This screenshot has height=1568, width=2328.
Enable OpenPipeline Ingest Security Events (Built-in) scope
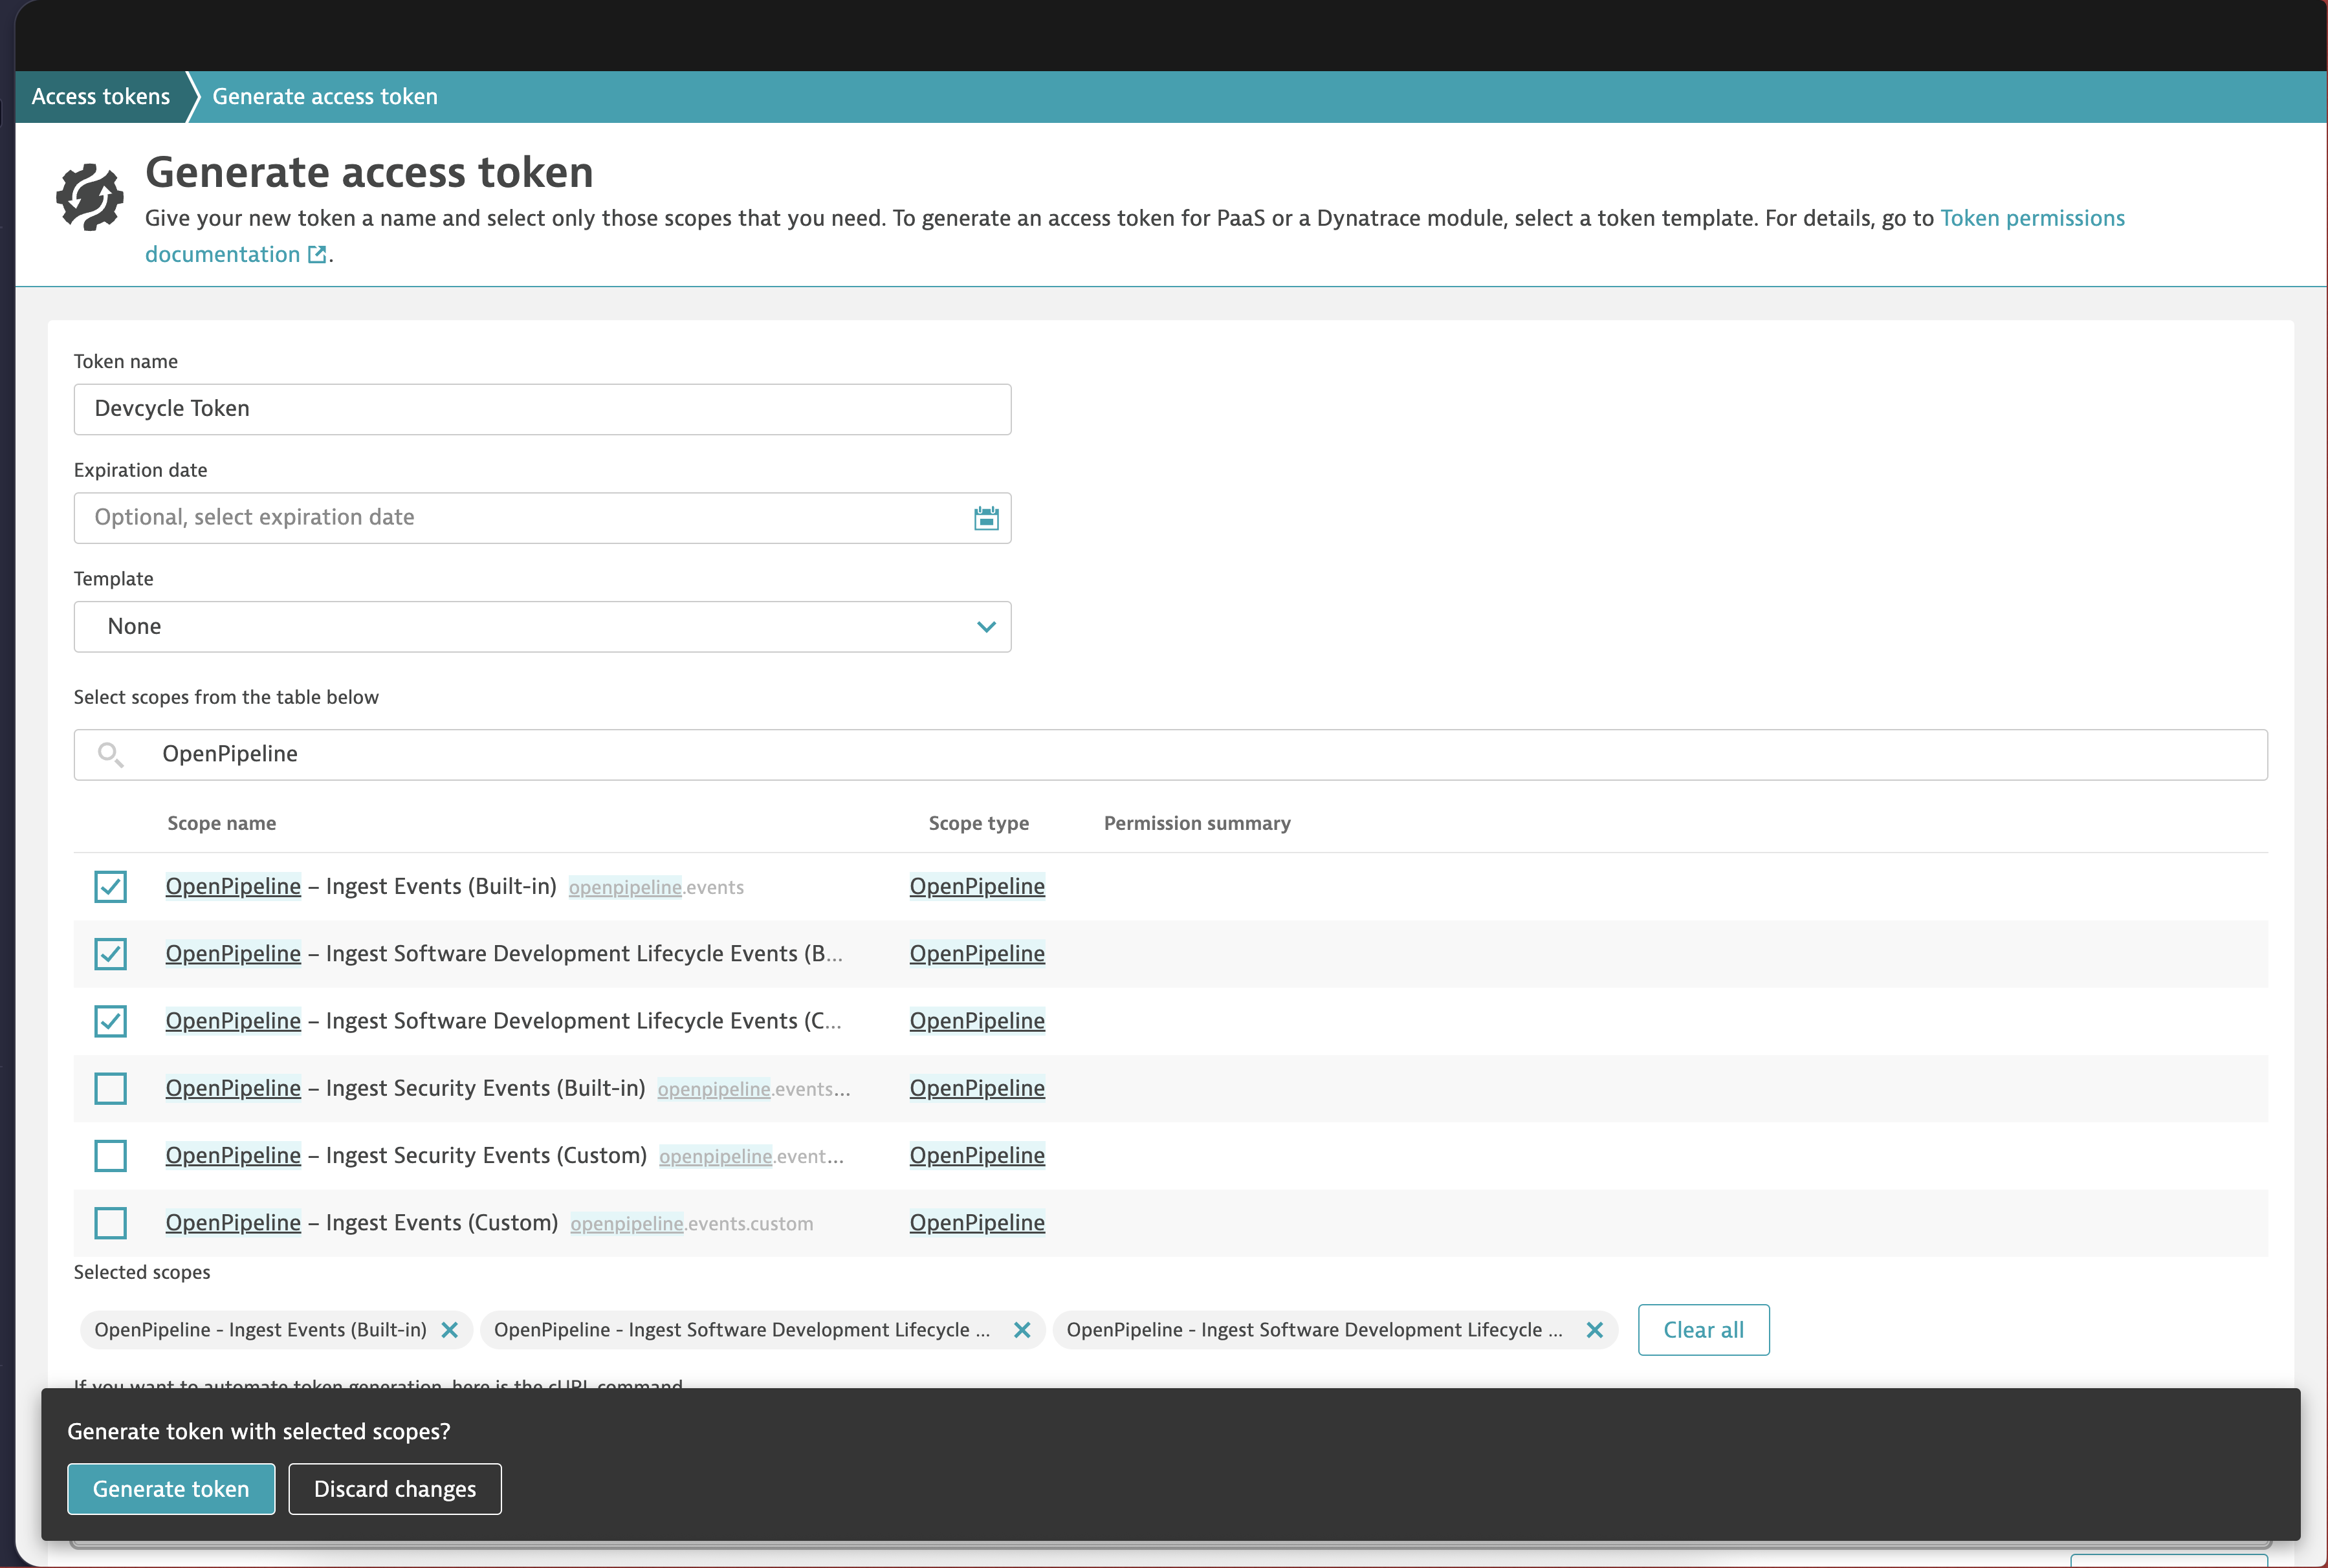[110, 1088]
